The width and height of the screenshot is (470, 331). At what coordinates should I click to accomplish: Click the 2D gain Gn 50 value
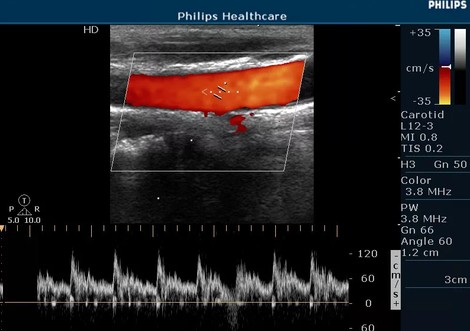(x=450, y=165)
